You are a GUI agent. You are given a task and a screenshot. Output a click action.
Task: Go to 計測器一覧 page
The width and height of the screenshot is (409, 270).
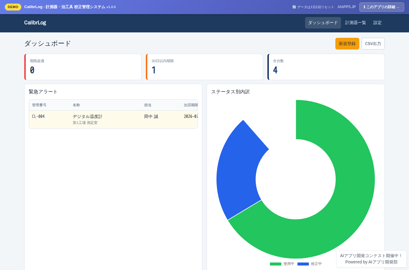tap(355, 23)
